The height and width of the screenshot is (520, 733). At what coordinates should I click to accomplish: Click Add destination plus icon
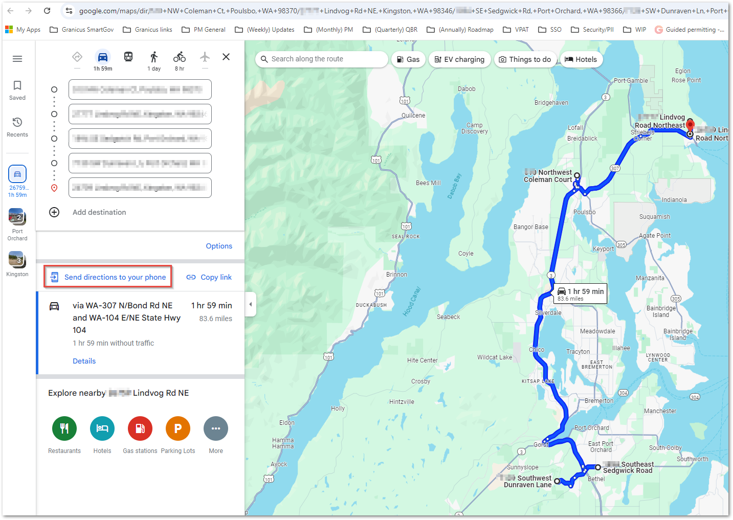pyautogui.click(x=54, y=212)
